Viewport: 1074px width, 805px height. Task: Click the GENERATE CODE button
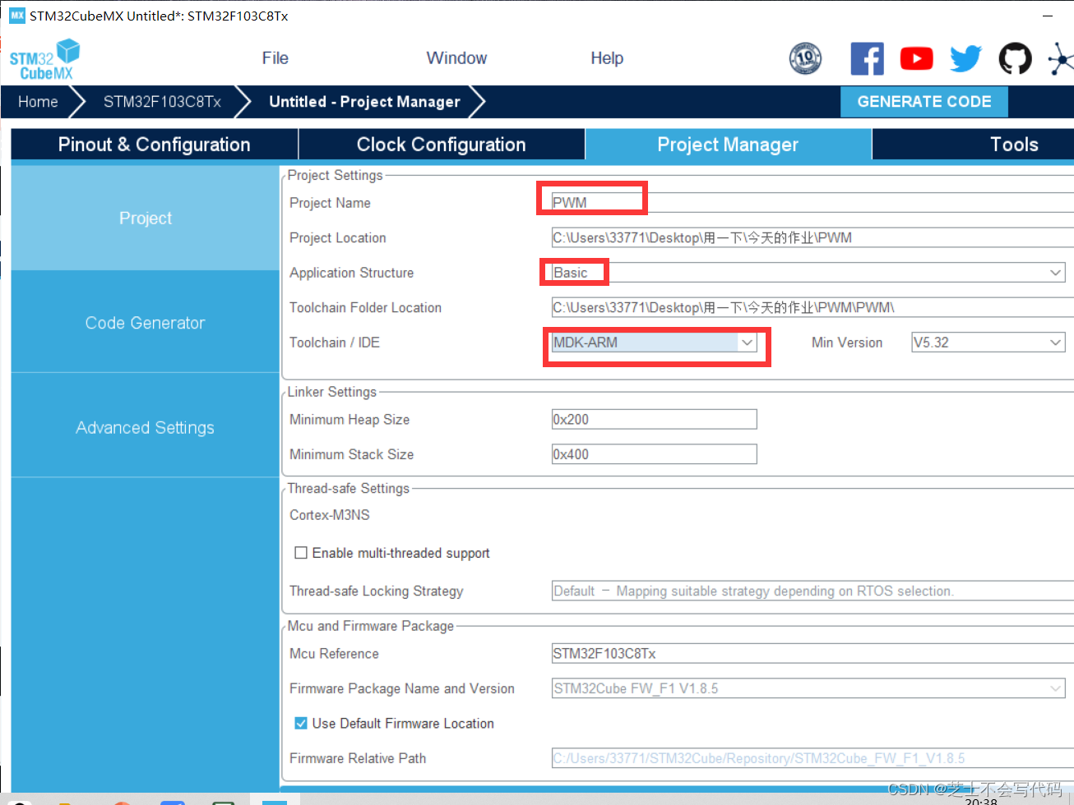click(x=924, y=102)
